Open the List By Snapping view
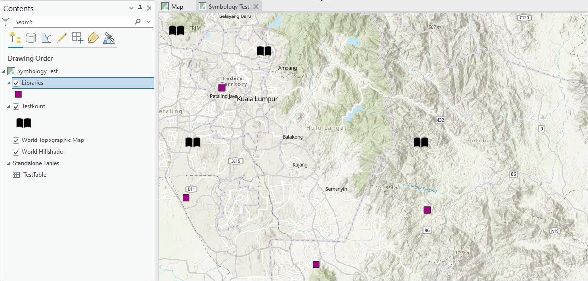Viewport: 588px width, 281px height. point(77,38)
